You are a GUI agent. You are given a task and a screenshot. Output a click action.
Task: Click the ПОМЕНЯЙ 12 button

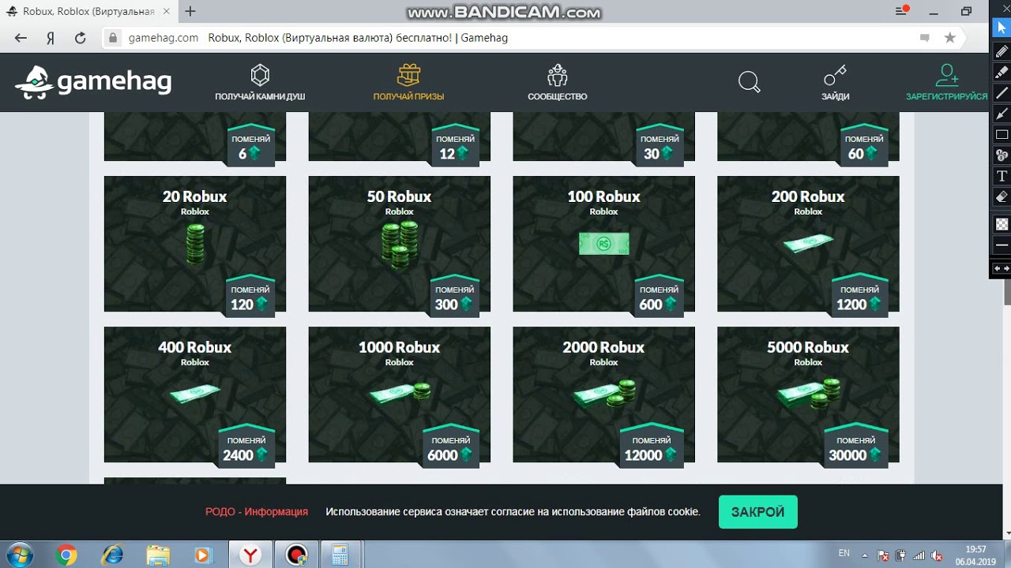(455, 146)
